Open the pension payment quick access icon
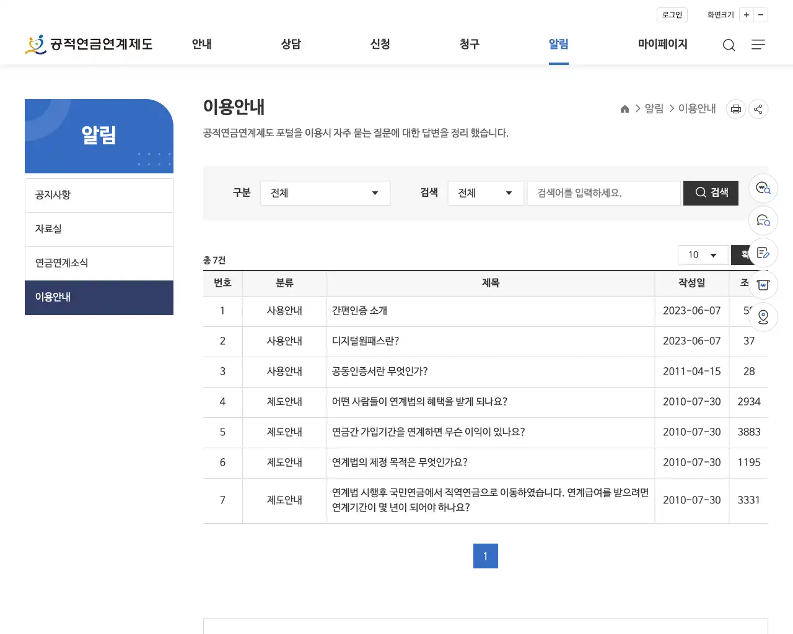Image resolution: width=793 pixels, height=634 pixels. [x=763, y=285]
